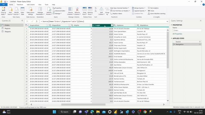Open the Merge Queries dropdown
The height and width of the screenshot is (115, 205).
[x=139, y=8]
